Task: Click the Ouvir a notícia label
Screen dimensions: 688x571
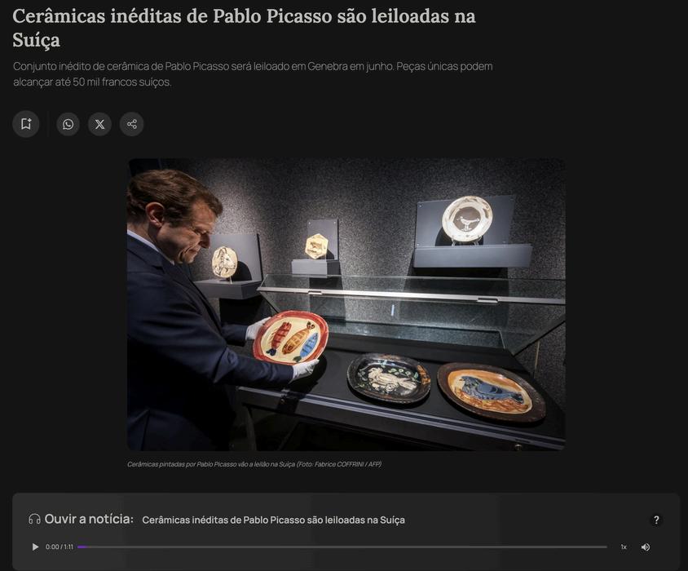Action: point(89,519)
